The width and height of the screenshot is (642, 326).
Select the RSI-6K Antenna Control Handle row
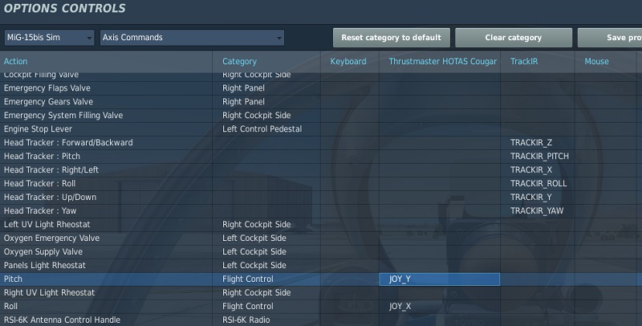coord(321,320)
